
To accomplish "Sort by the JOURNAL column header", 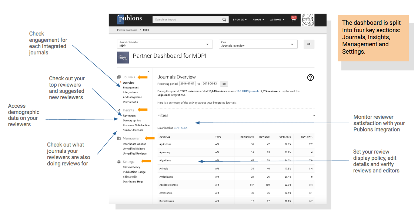I will [x=165, y=137].
